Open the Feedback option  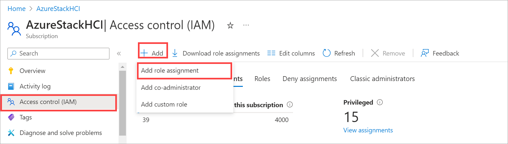[440, 53]
